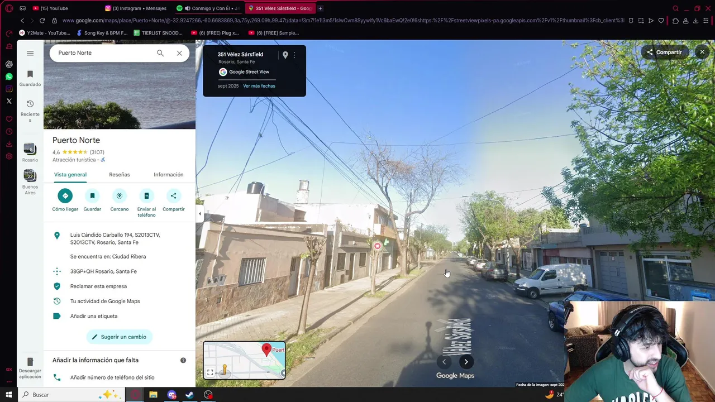The image size is (715, 402).
Task: Select the Buenos Aires recent place shortcut
Action: (x=30, y=183)
